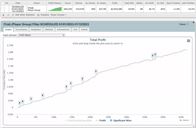This screenshot has width=196, height=128.
Task: Switch to the Tournaments tab
Action: coord(21,30)
